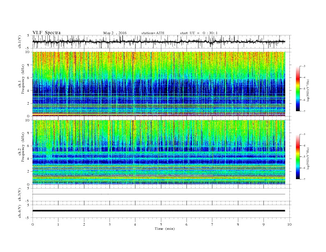The height and width of the screenshot is (252, 326).
Task: Click the ch.1 spectrogram panel
Action: (x=158, y=84)
